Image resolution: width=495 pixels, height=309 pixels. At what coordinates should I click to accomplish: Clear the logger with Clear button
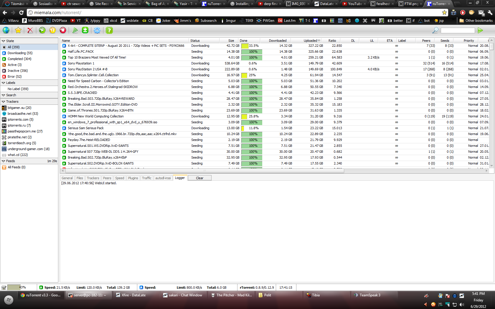pyautogui.click(x=199, y=178)
